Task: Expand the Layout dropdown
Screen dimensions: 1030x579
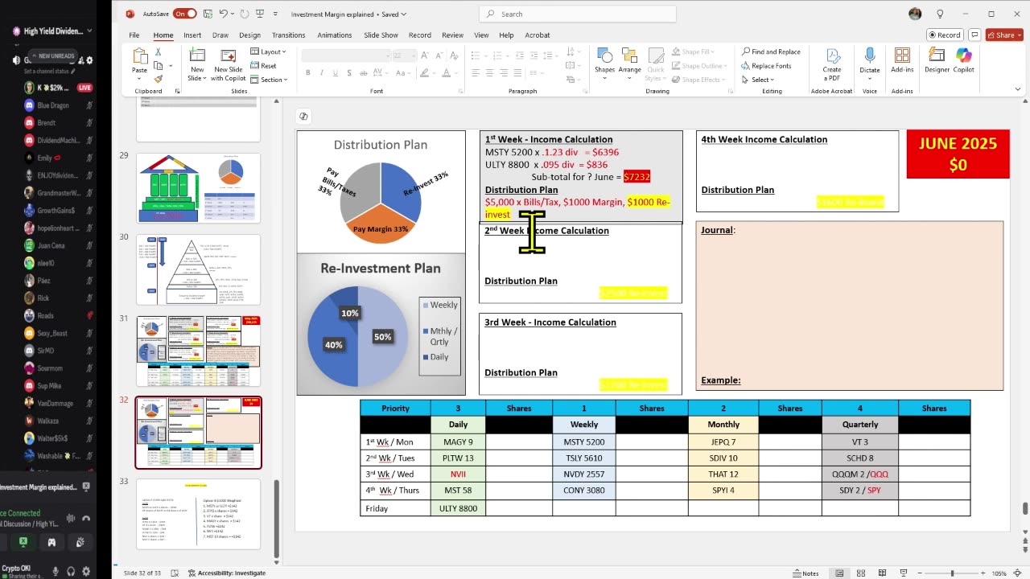Action: click(268, 52)
